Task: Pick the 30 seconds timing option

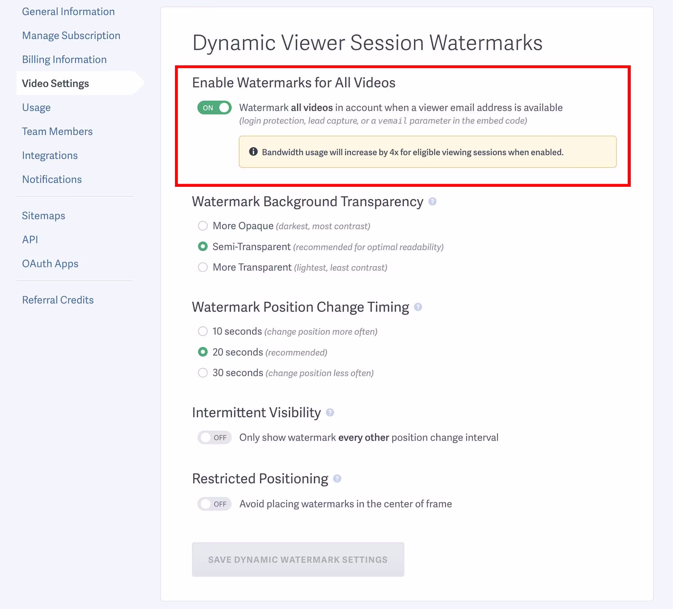Action: click(203, 373)
